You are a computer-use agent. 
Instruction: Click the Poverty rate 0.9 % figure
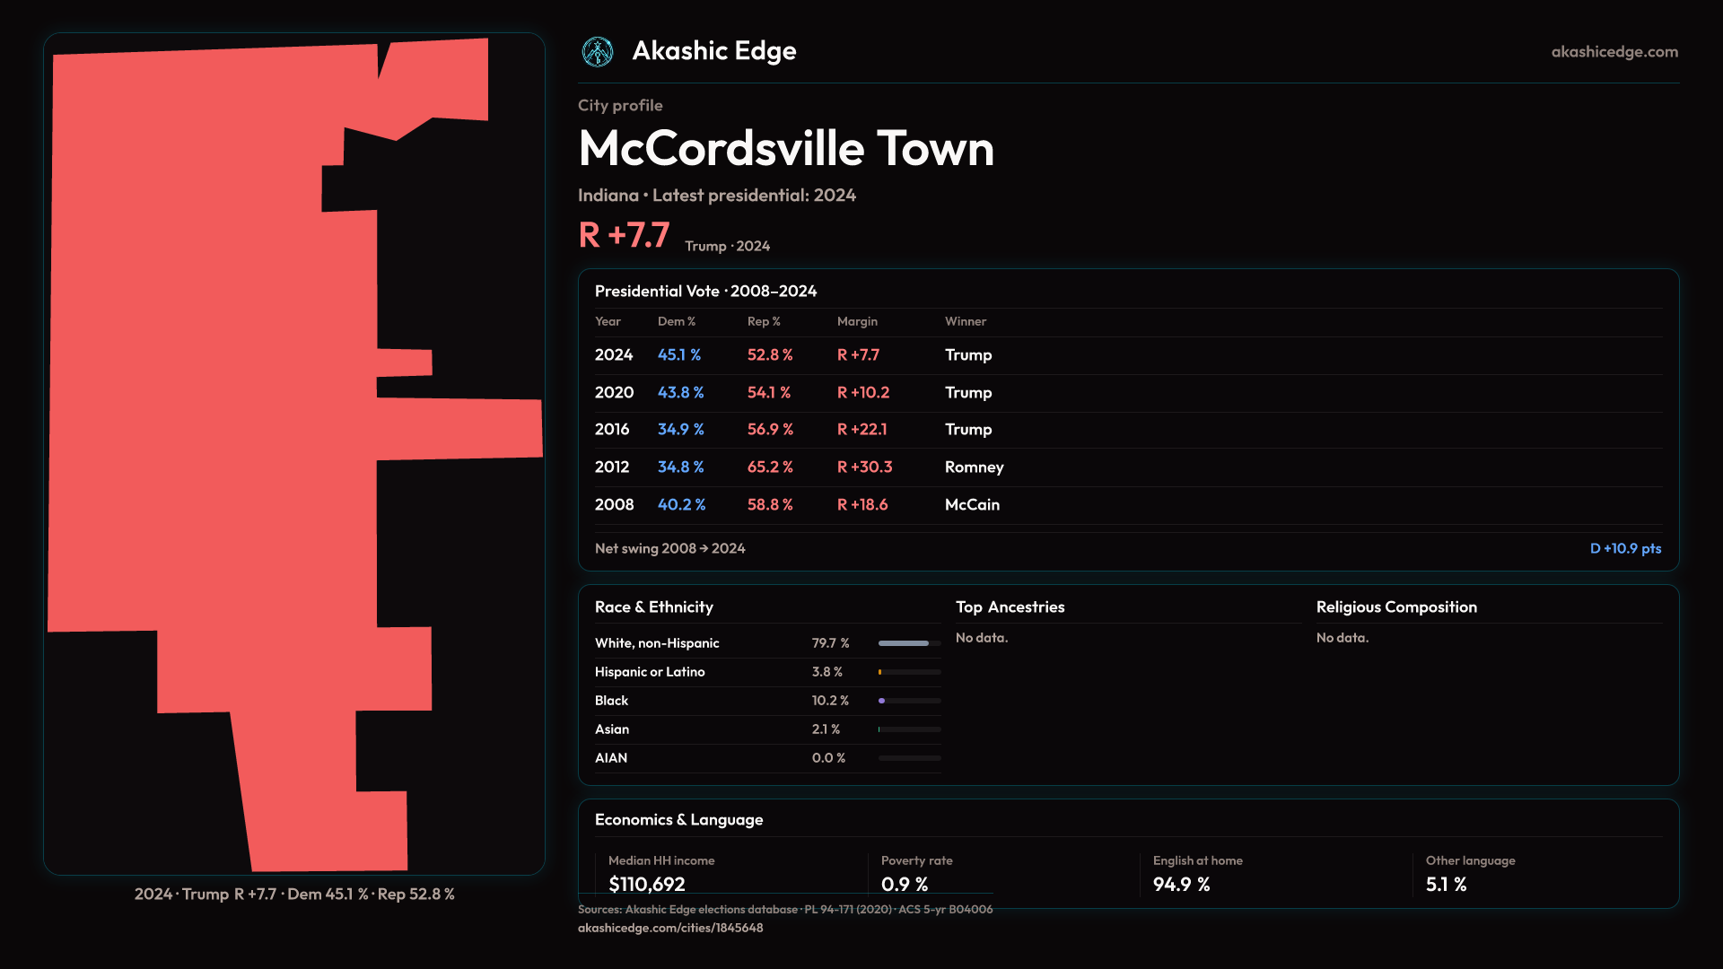pyautogui.click(x=904, y=884)
